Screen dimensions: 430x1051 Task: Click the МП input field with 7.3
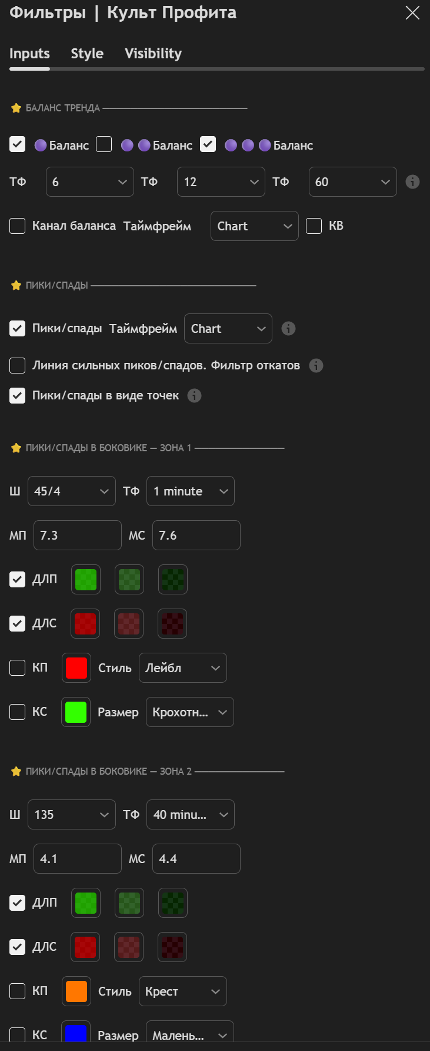point(77,536)
